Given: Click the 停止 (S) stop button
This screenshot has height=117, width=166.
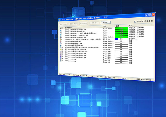Looking at the screenshot, I should click(x=106, y=22).
